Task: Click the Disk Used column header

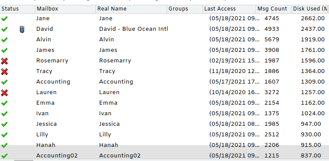Action: [310, 9]
